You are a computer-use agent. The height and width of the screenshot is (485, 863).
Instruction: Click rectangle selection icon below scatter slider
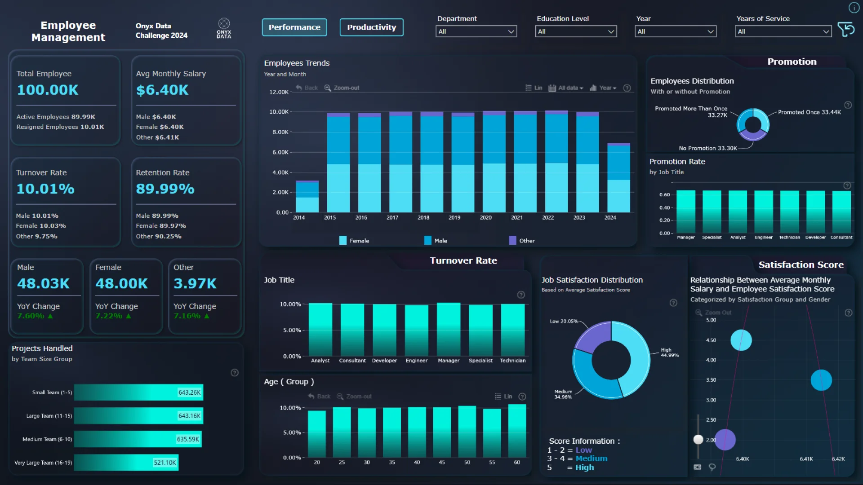[x=697, y=467]
